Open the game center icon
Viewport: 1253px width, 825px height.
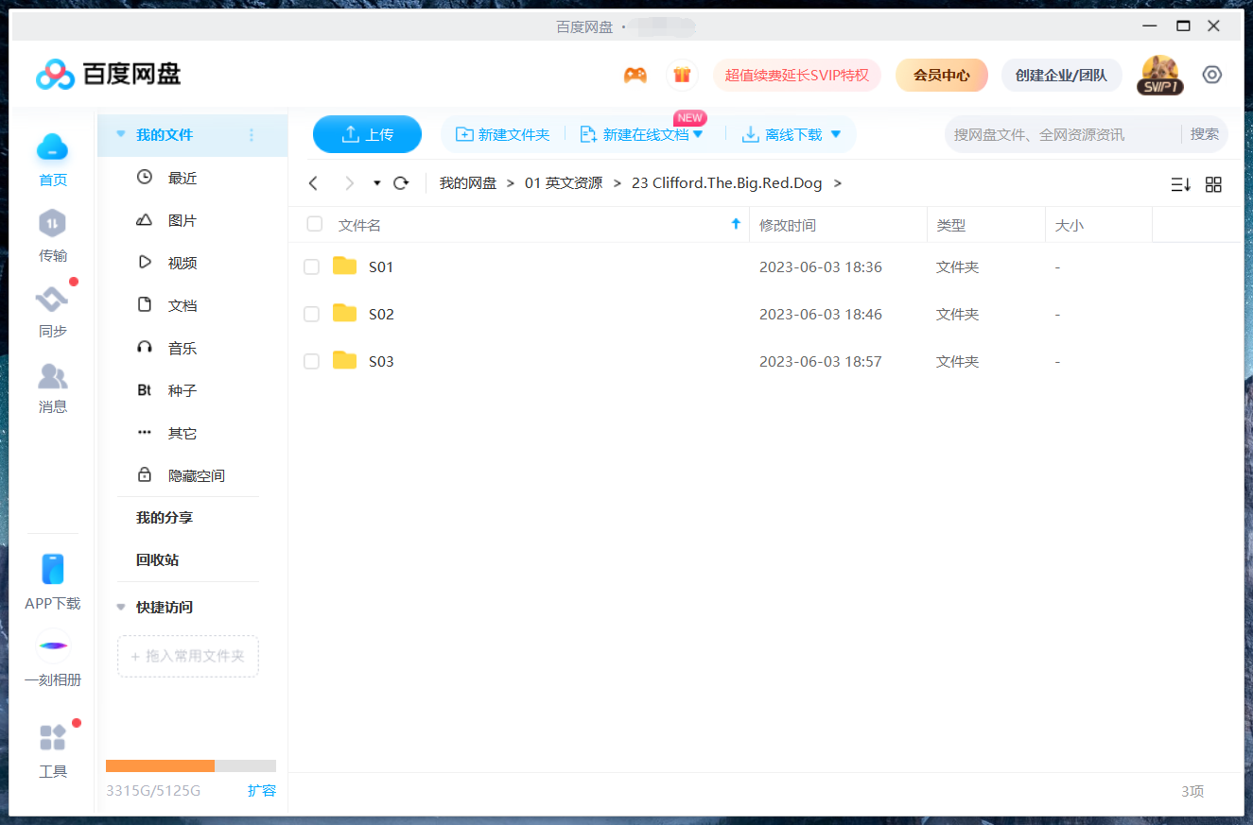coord(635,74)
